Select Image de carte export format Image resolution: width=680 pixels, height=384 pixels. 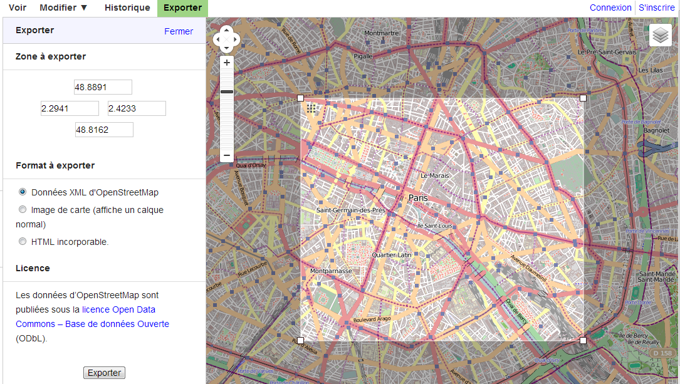tap(23, 210)
